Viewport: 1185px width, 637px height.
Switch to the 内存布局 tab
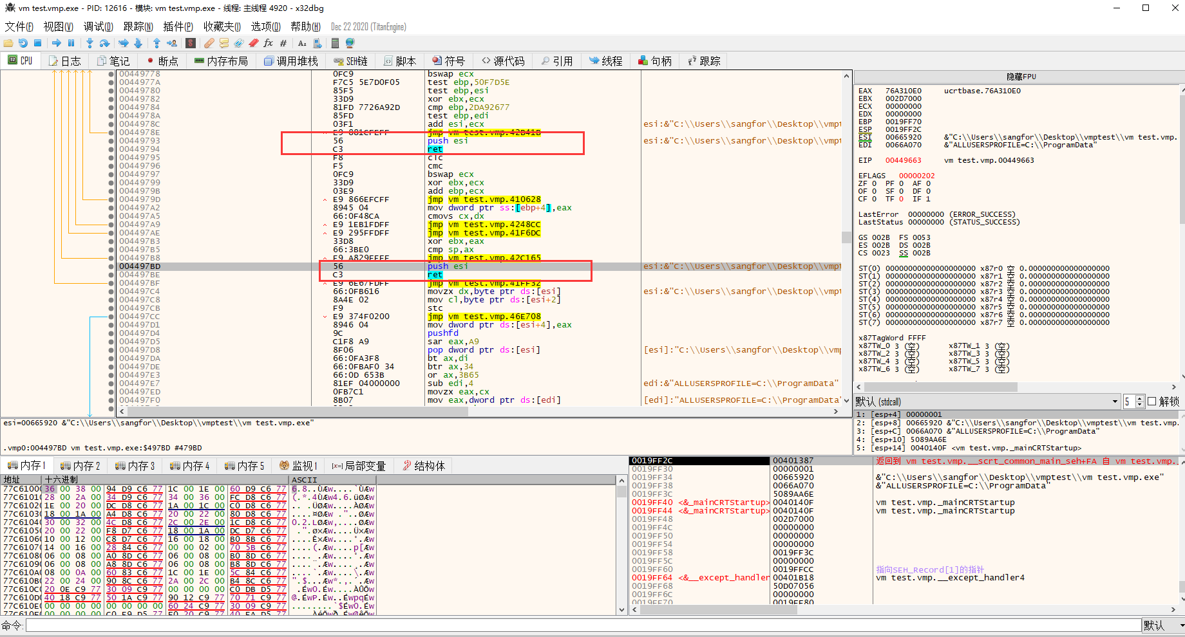click(x=221, y=61)
